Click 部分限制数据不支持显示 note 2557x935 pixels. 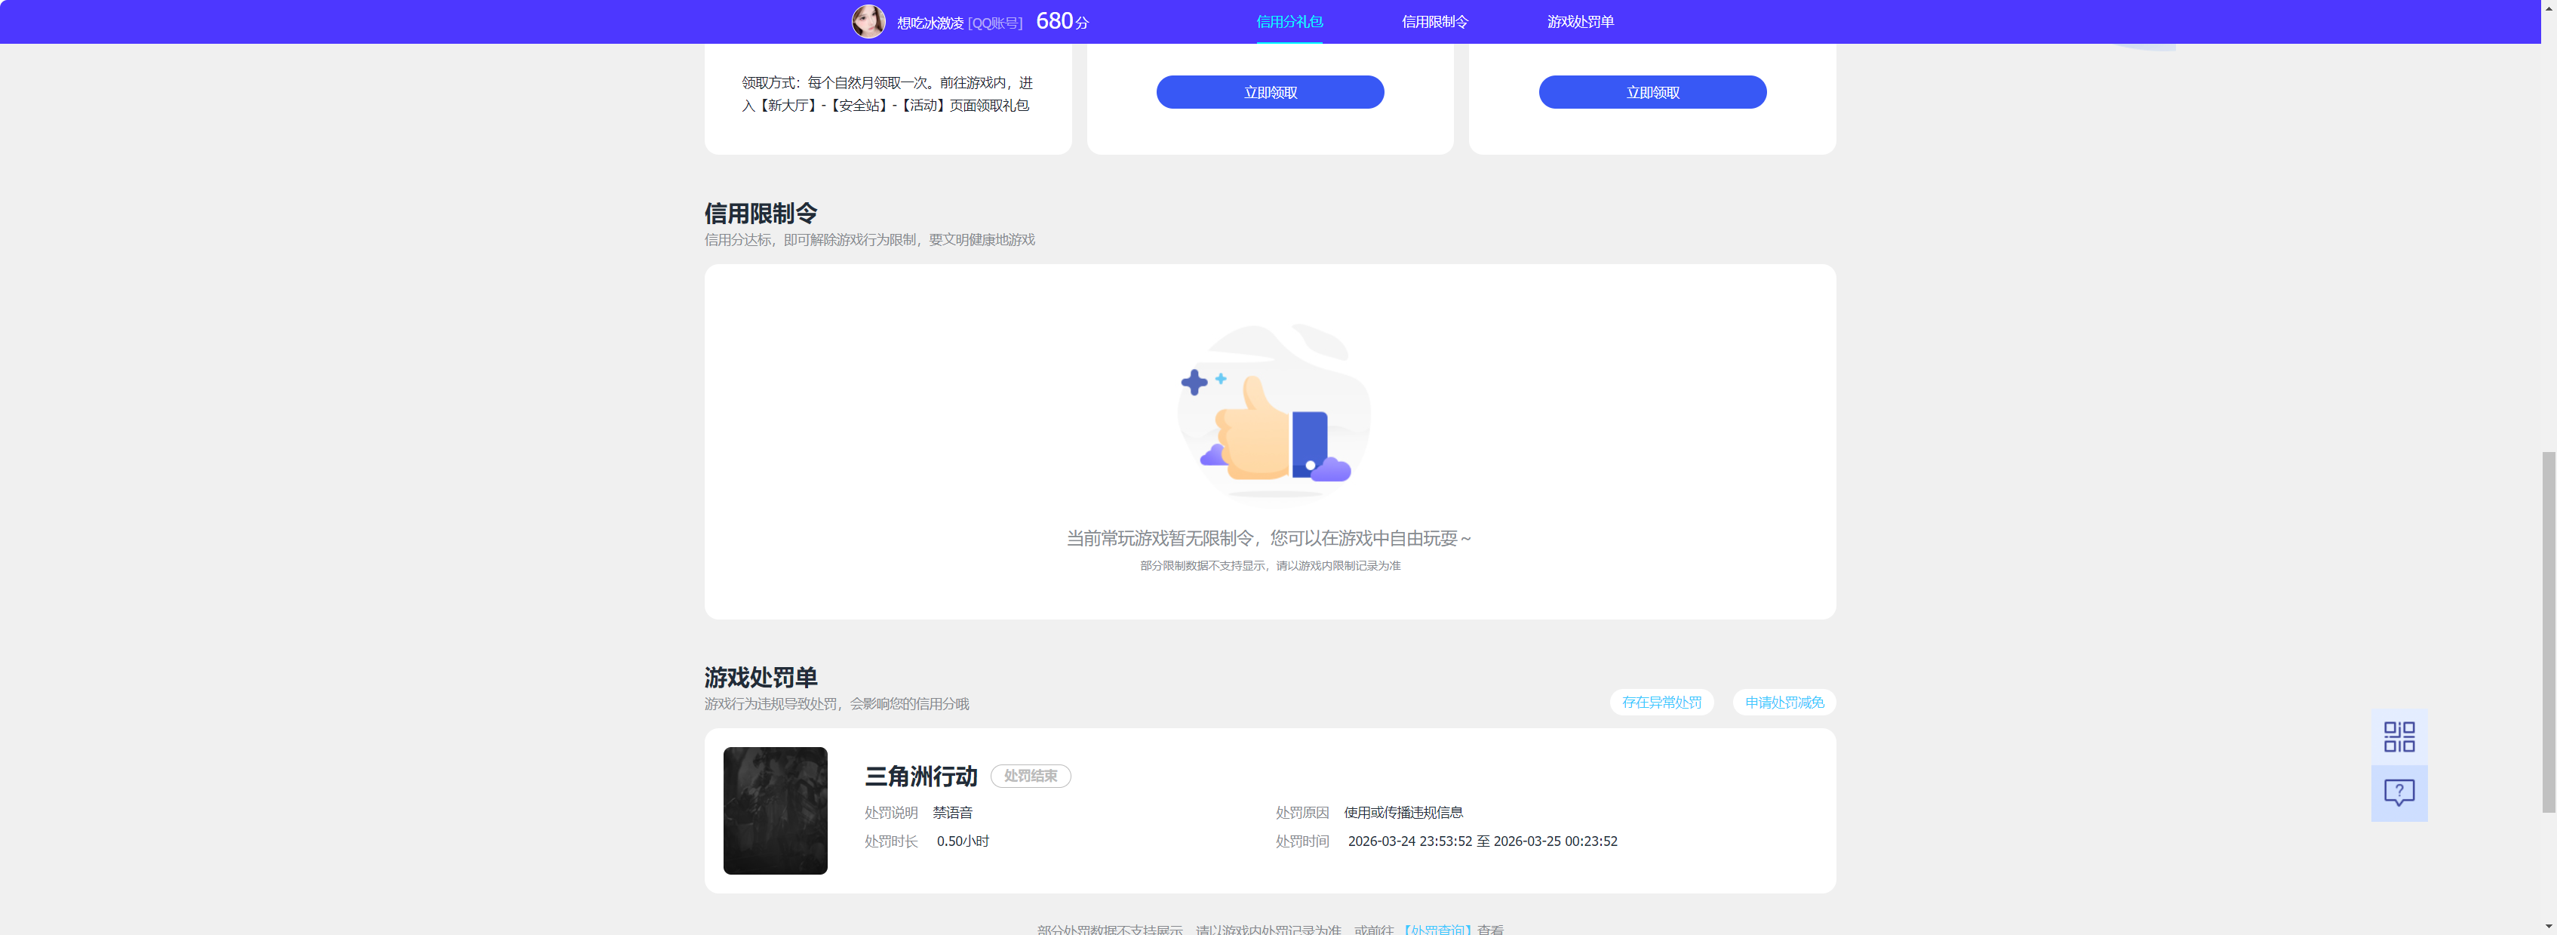tap(1270, 564)
